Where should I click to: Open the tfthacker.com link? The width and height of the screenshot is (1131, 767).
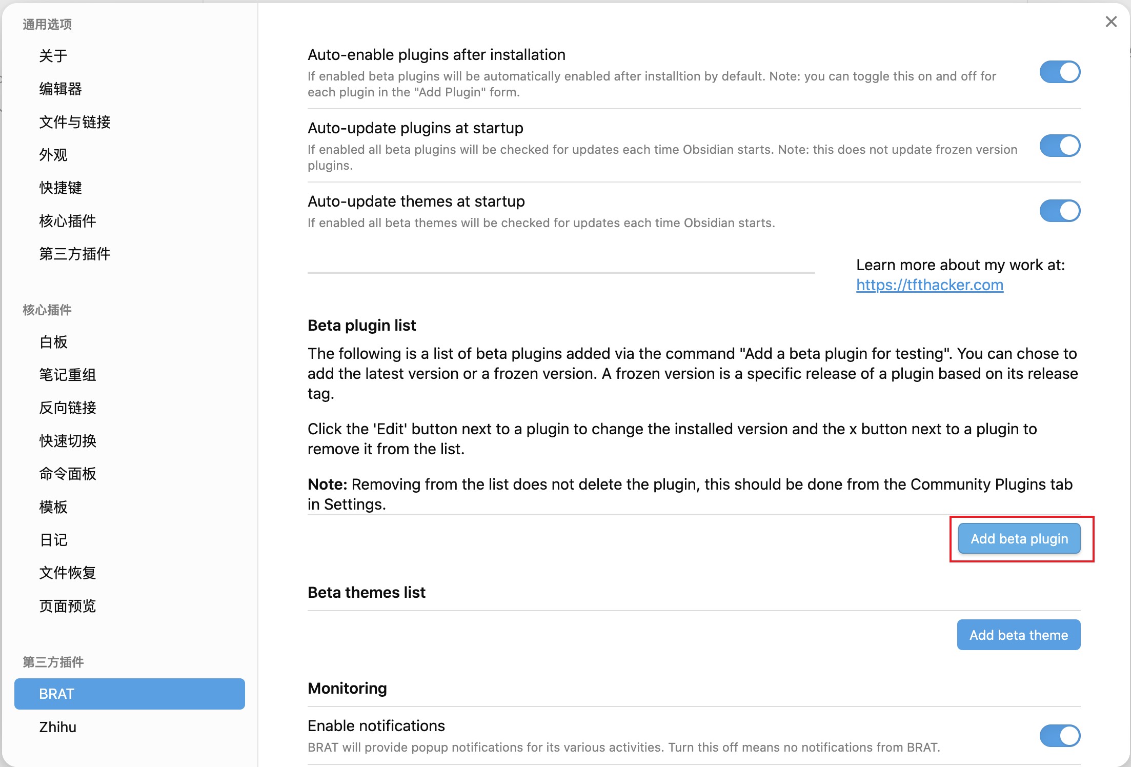930,285
